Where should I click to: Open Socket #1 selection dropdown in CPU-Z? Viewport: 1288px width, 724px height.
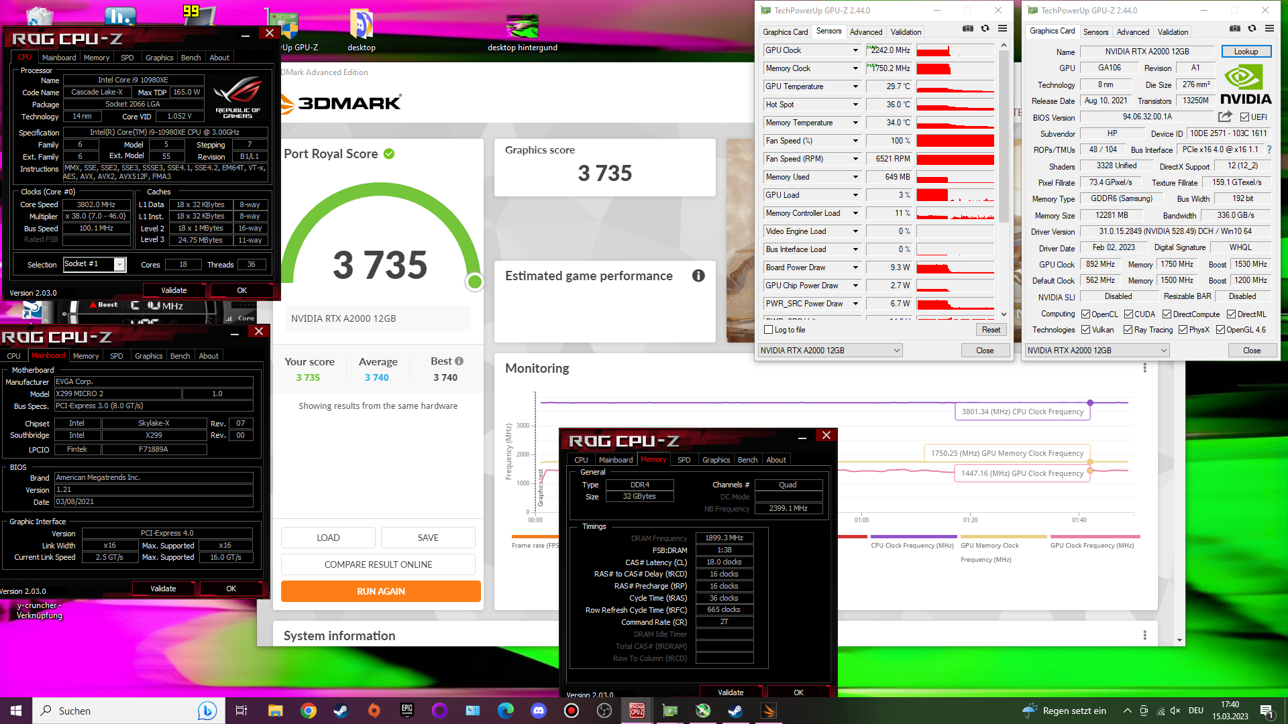coord(95,264)
